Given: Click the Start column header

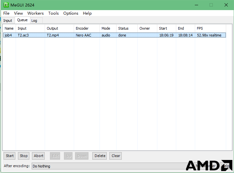Looking at the screenshot, I should click(x=166, y=28).
